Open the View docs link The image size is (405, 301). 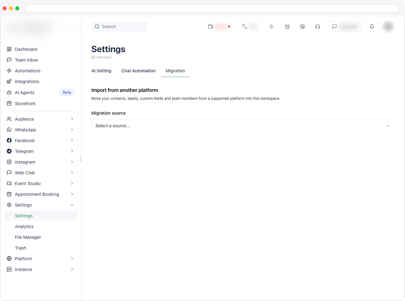[x=101, y=57]
